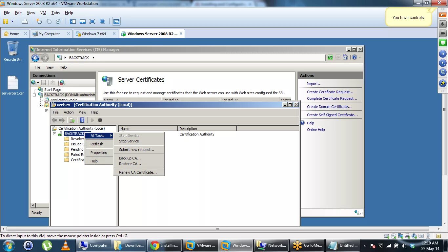Click Import... in Actions pane

click(x=314, y=84)
